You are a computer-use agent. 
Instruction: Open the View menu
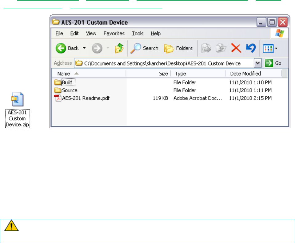tap(91, 34)
